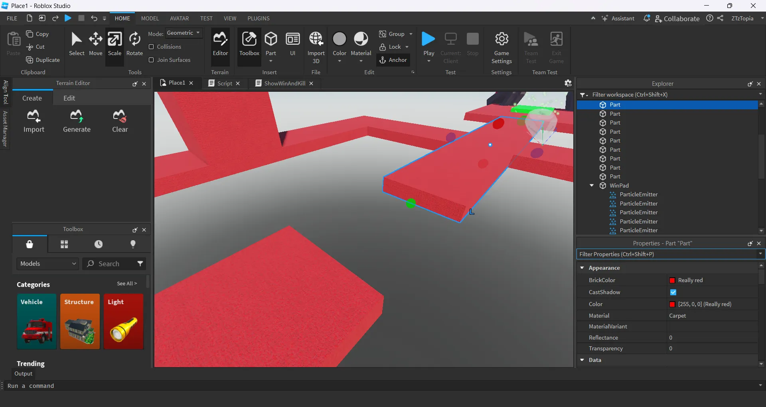Select the Select tool in ribbon
766x407 pixels.
76,44
